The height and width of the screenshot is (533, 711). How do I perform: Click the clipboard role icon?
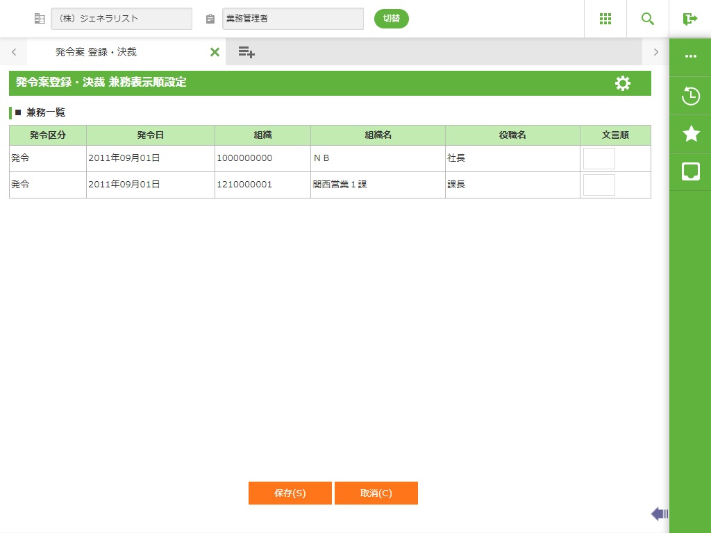coord(210,19)
